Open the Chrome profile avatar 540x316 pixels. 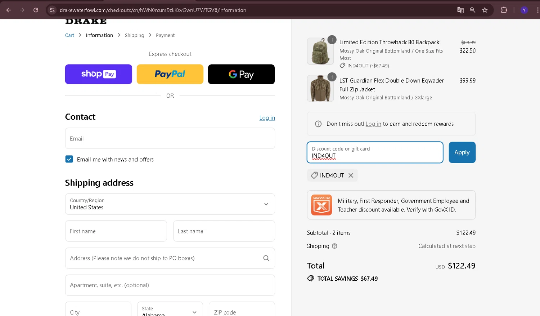(x=524, y=10)
